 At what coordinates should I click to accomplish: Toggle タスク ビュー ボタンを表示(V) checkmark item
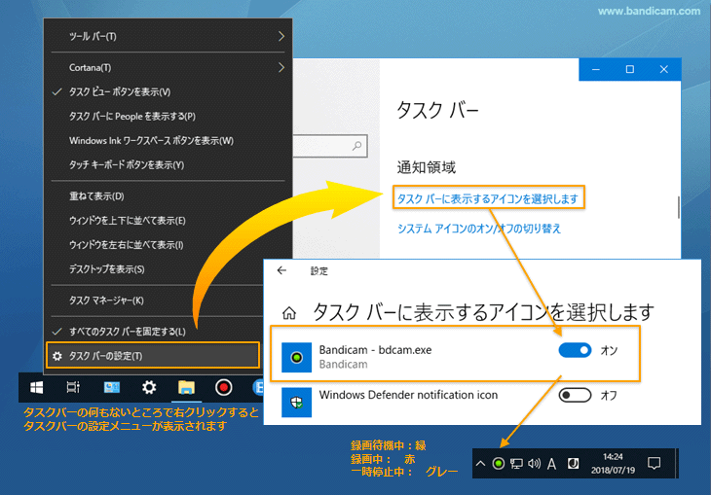click(168, 92)
